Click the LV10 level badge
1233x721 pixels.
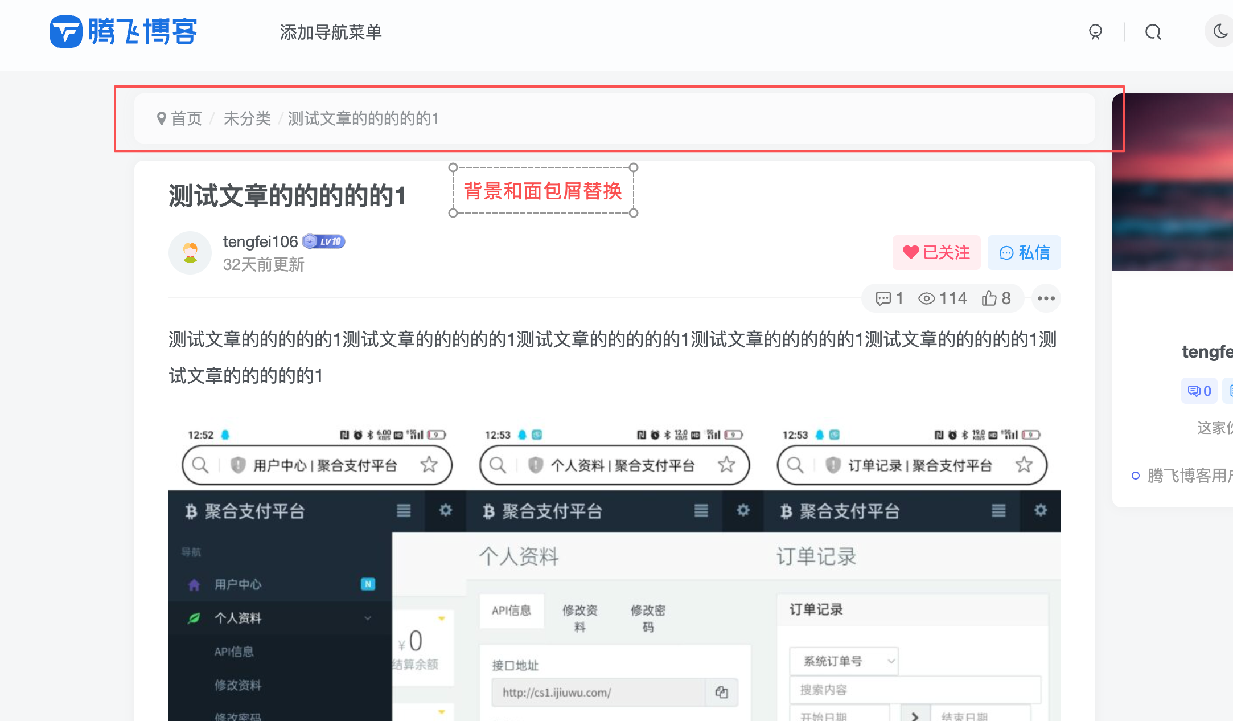(324, 241)
